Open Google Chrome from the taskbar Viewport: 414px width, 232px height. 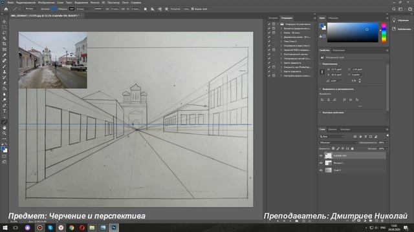click(72, 227)
